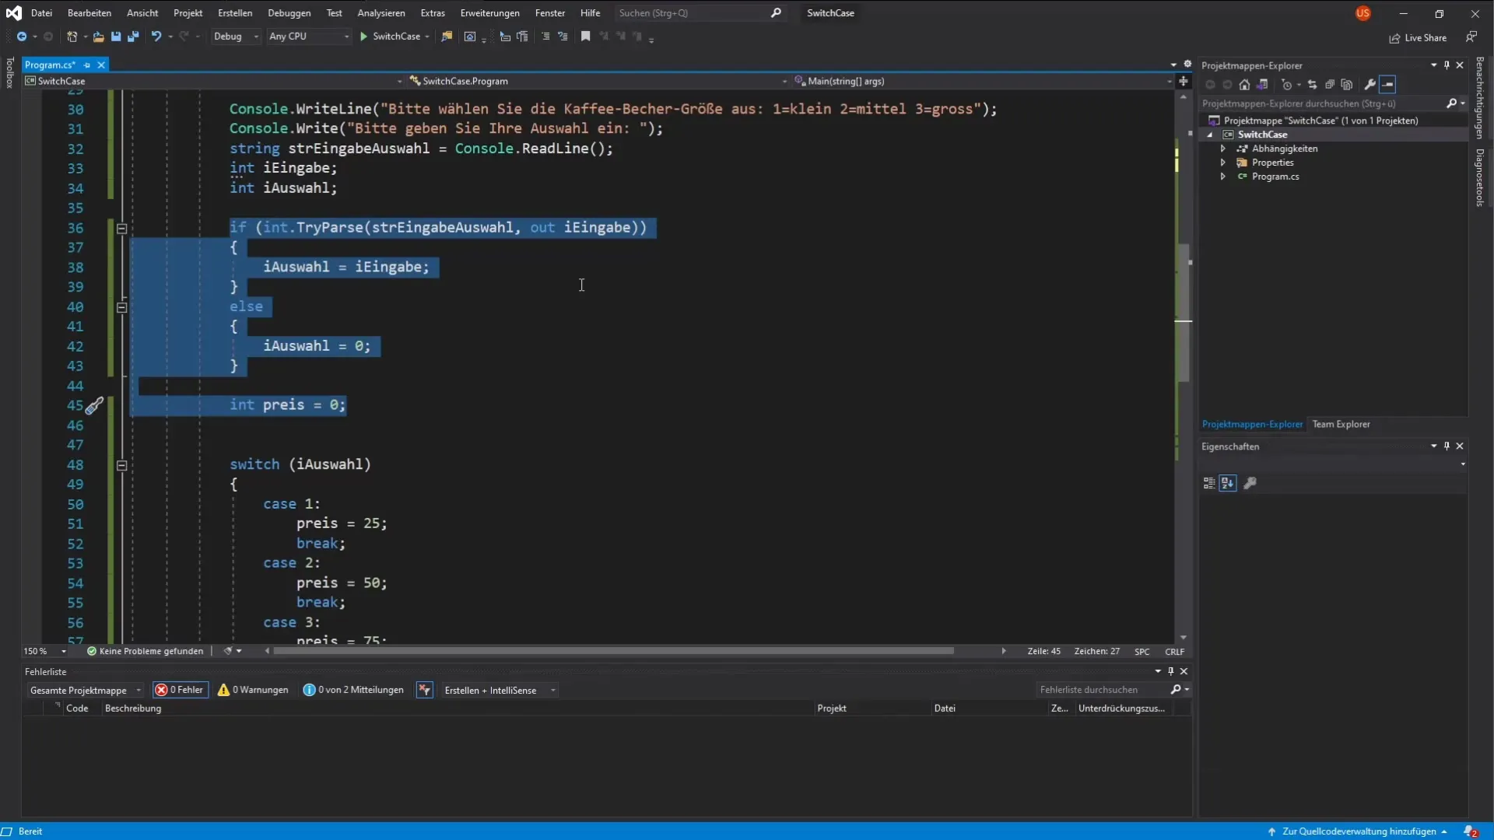Open the notifications icon in status bar
This screenshot has width=1494, height=840.
[x=1471, y=831]
